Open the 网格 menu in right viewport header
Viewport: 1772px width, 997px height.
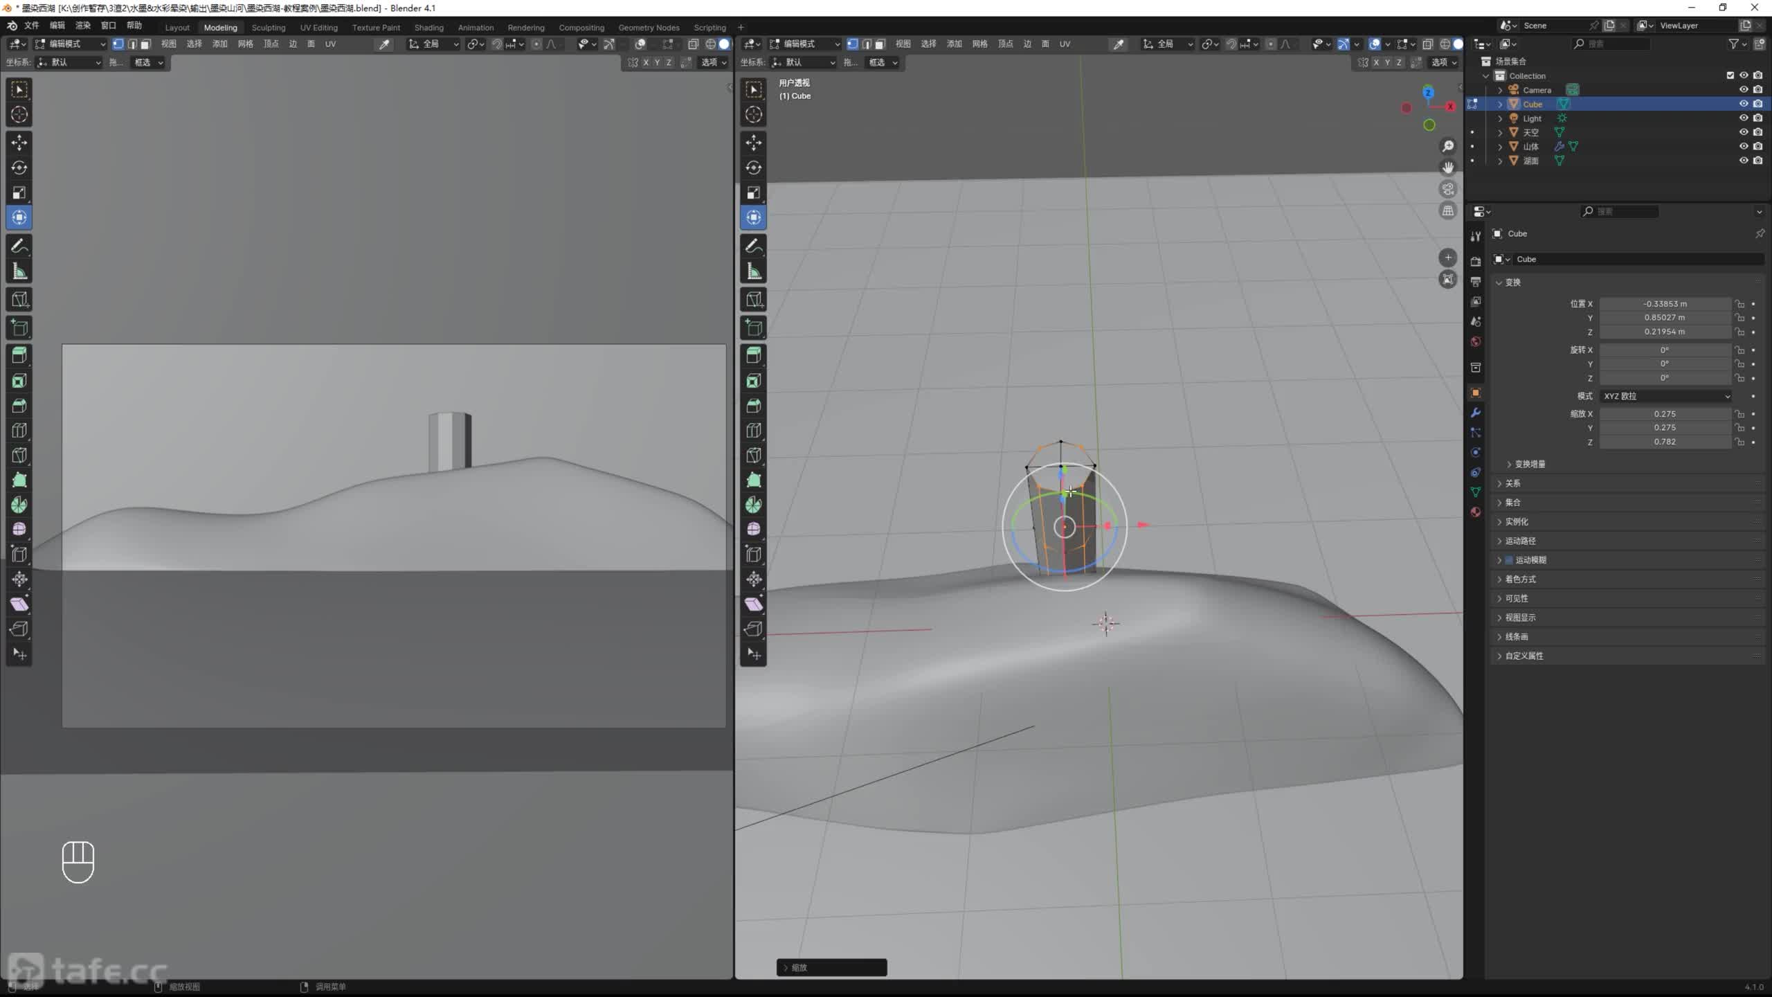click(x=979, y=44)
